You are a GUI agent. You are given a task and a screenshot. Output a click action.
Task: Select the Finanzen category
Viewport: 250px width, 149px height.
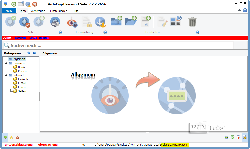click(19, 63)
